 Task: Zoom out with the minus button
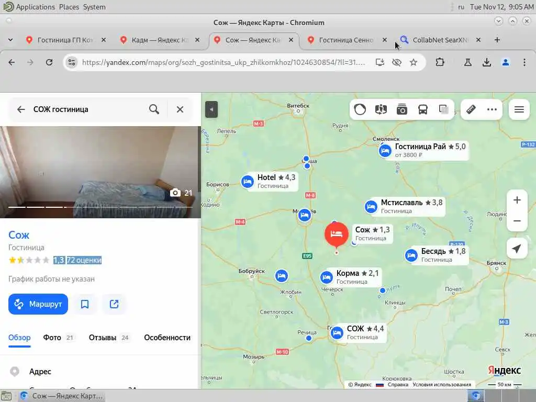[517, 221]
